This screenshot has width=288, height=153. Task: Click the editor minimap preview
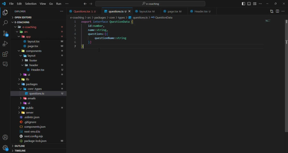click(268, 21)
